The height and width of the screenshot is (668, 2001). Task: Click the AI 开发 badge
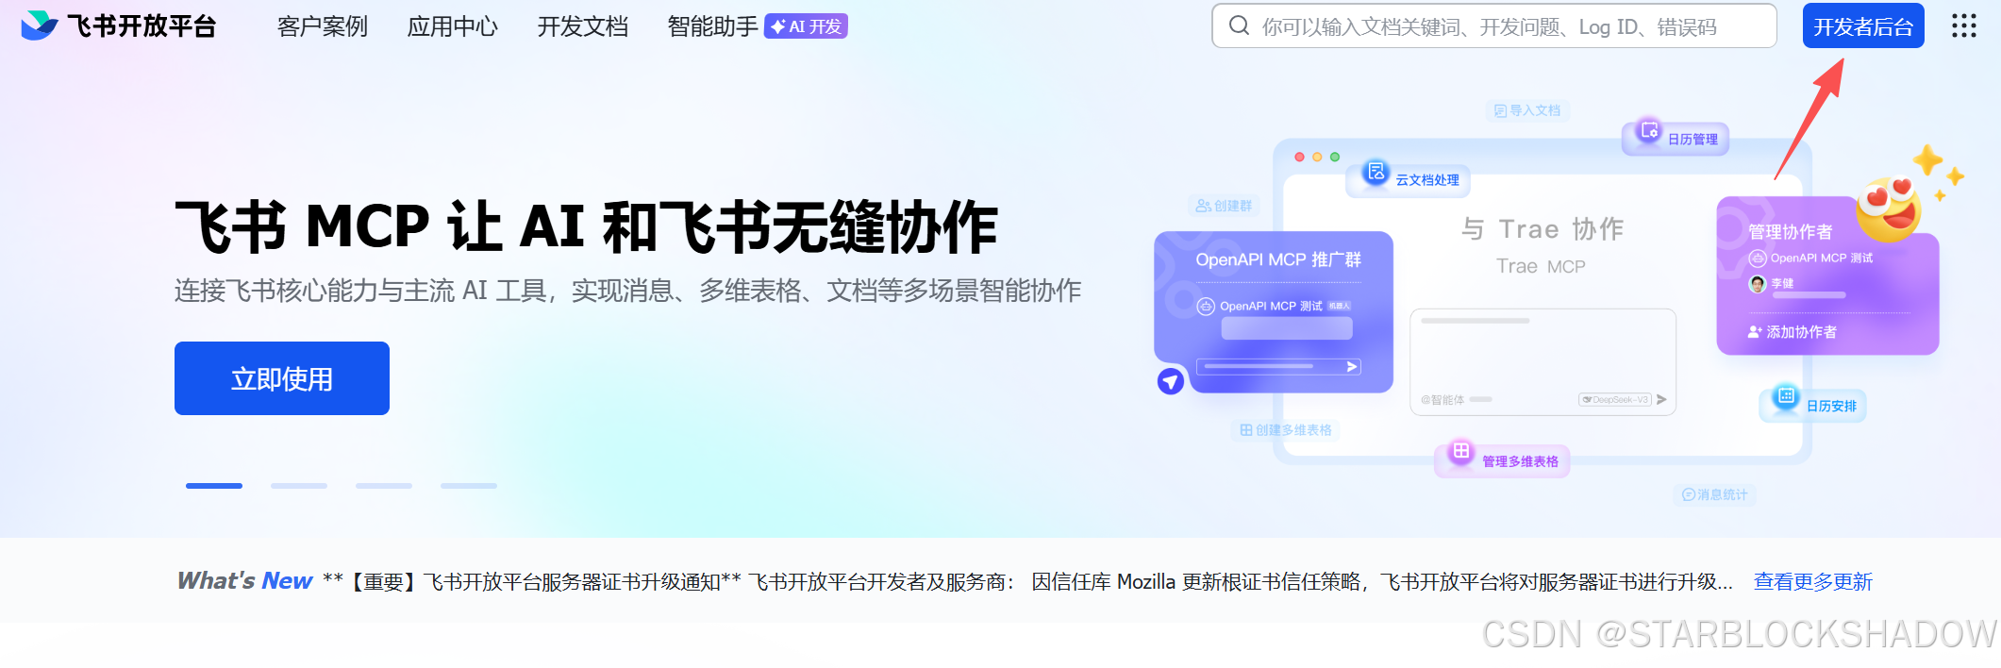point(806,26)
